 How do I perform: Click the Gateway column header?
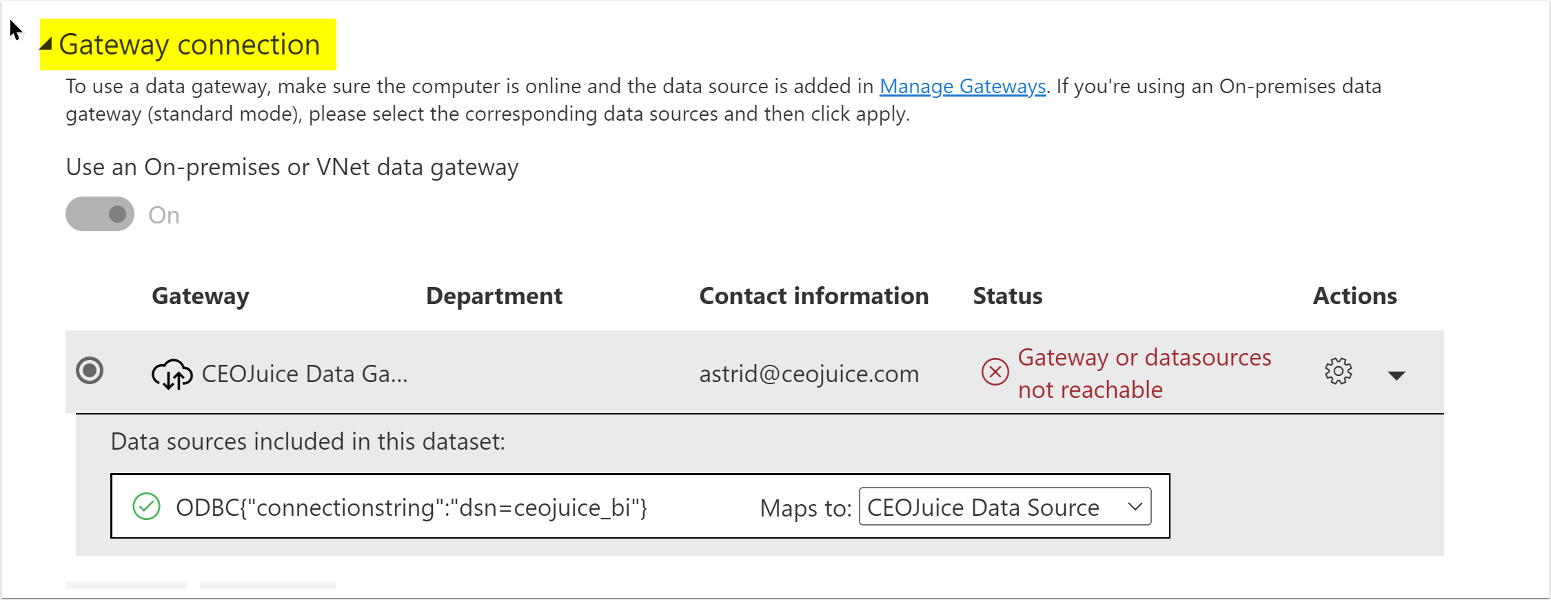coord(201,296)
